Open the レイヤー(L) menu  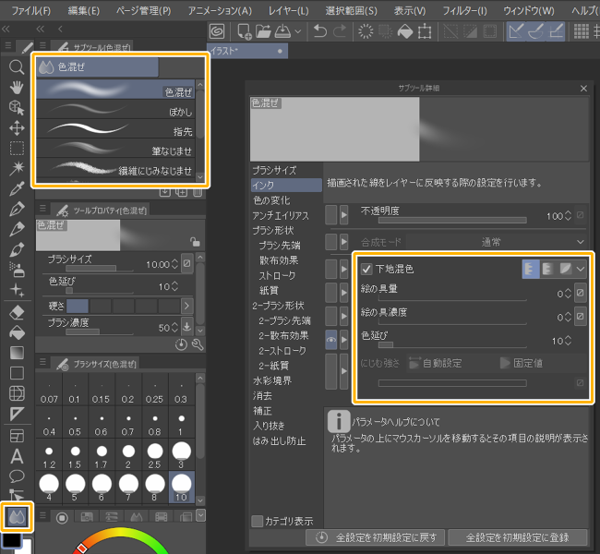click(289, 11)
